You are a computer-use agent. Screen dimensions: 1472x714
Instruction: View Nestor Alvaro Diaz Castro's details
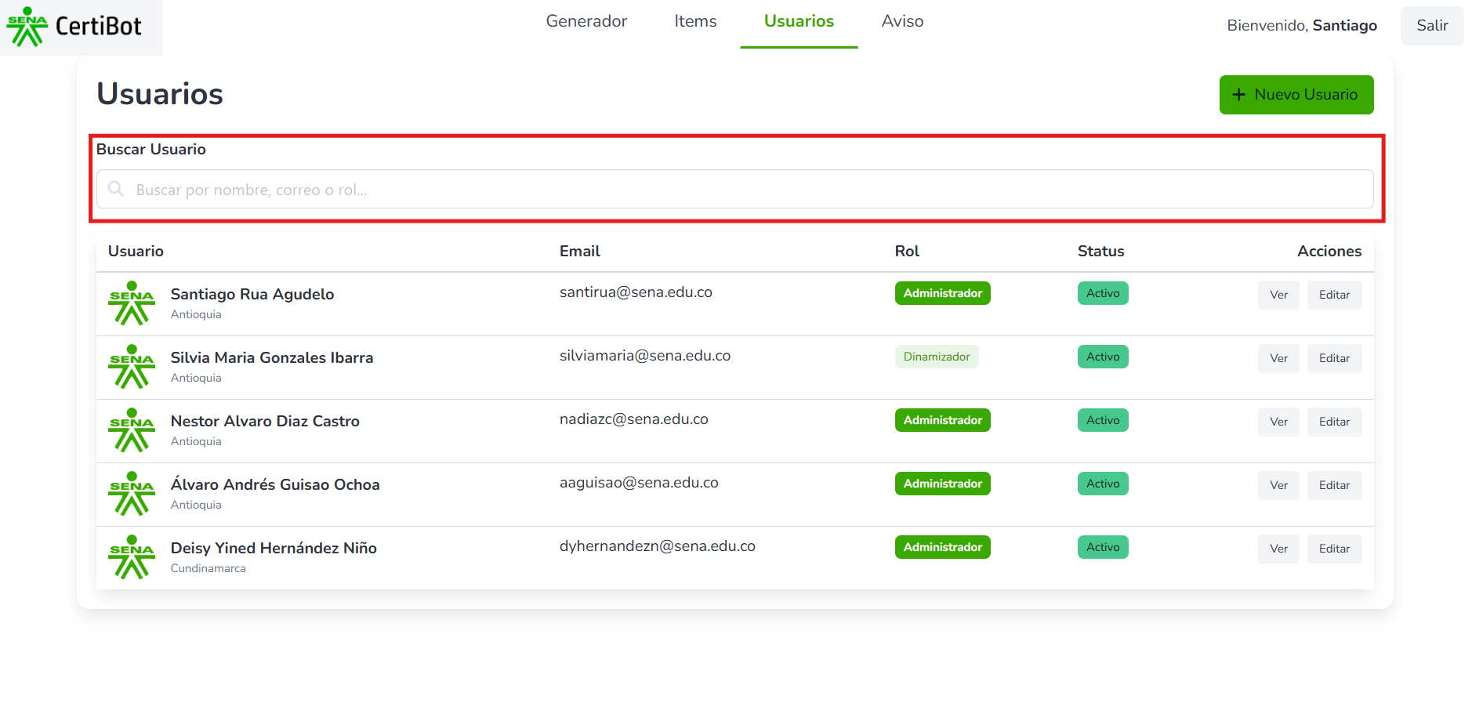[x=1278, y=422]
